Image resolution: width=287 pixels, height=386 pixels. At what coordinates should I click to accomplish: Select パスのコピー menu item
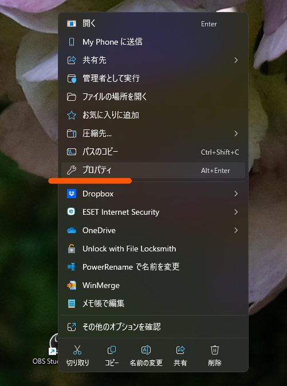point(153,152)
